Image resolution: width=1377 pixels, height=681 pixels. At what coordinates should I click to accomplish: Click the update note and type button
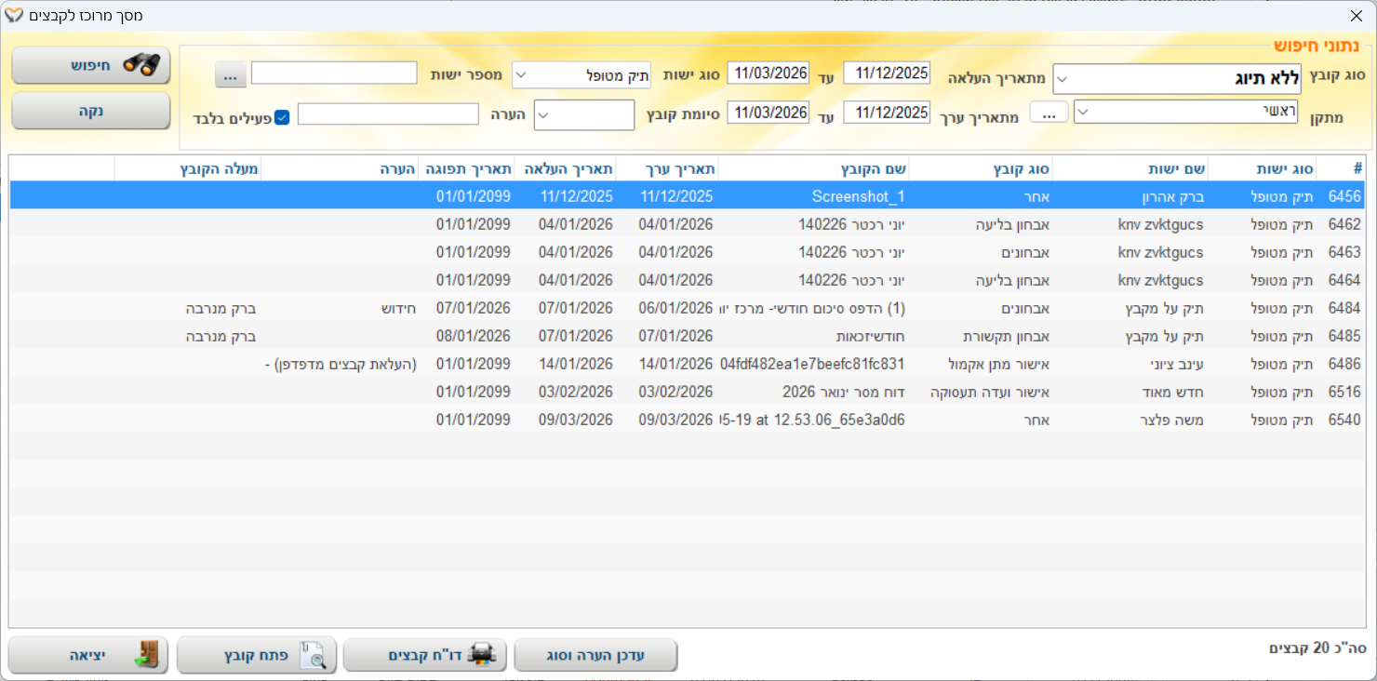point(595,655)
